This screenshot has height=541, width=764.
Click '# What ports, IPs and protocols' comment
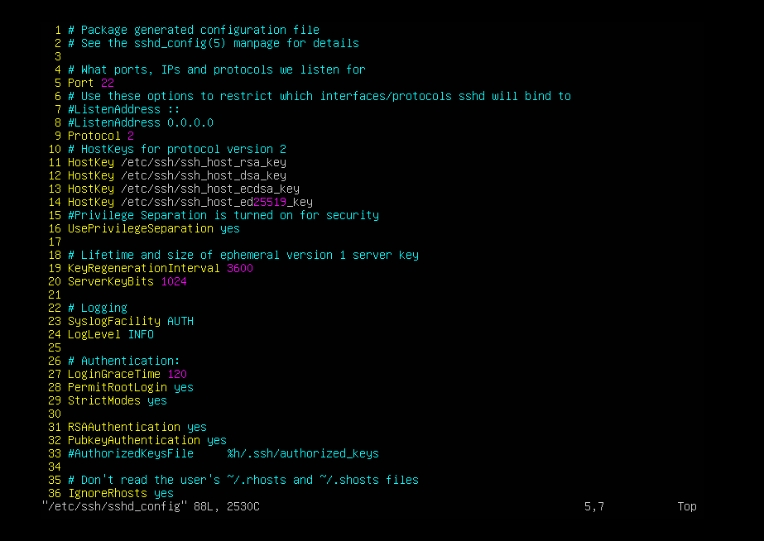217,69
